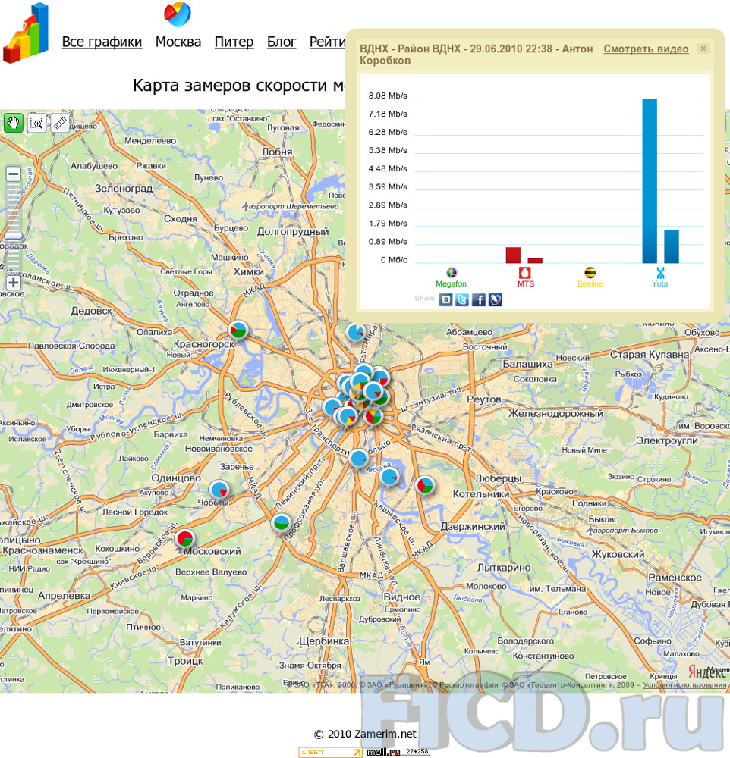The image size is (730, 758).
Task: Open the bar chart site logo
Action: pyautogui.click(x=26, y=33)
